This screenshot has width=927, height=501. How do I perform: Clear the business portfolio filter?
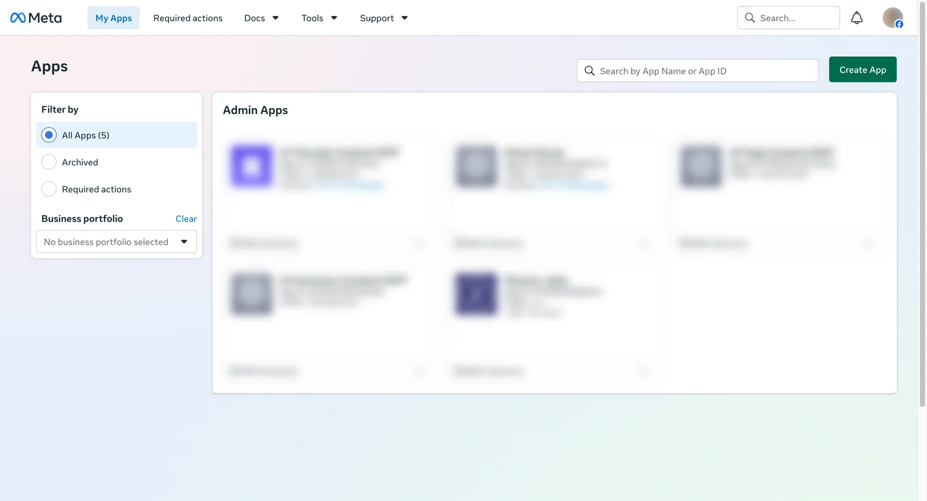pos(186,219)
